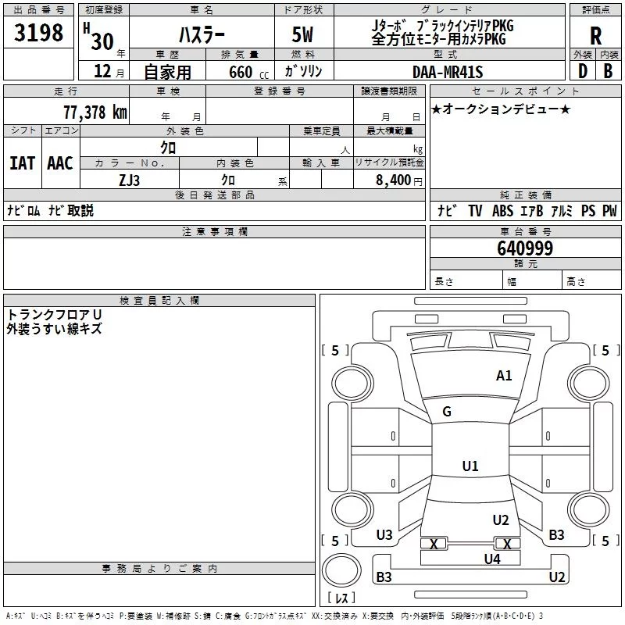Screen dimensions: 625x625
Task: Select the U2 mark on the rear hatch
Action: [501, 520]
